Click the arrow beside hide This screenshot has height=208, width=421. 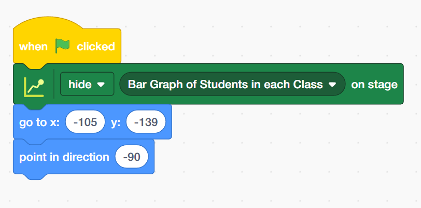click(101, 85)
